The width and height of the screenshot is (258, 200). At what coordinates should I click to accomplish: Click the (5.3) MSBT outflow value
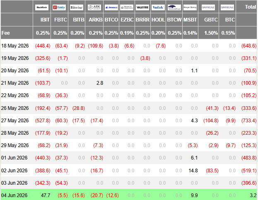tap(193, 145)
